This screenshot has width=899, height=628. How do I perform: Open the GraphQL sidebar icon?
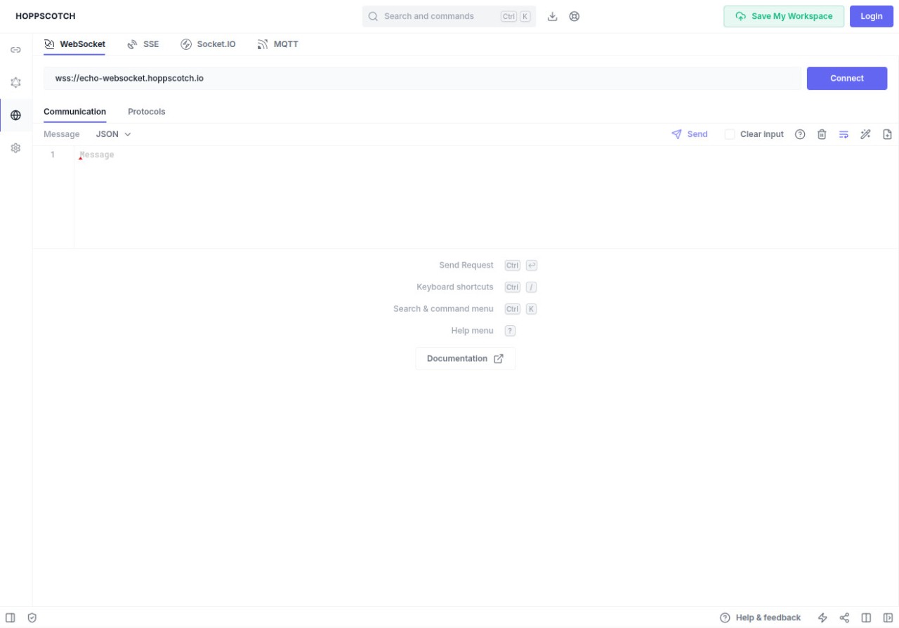[x=15, y=83]
